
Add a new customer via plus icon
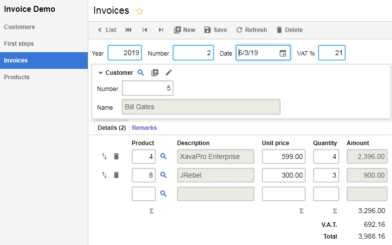click(x=155, y=72)
